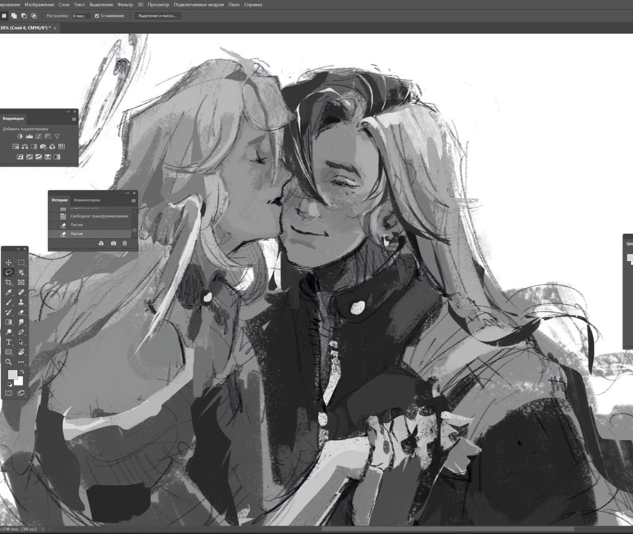Viewport: 633px width, 534px height.
Task: Create new history snapshot camera icon
Action: [x=113, y=243]
